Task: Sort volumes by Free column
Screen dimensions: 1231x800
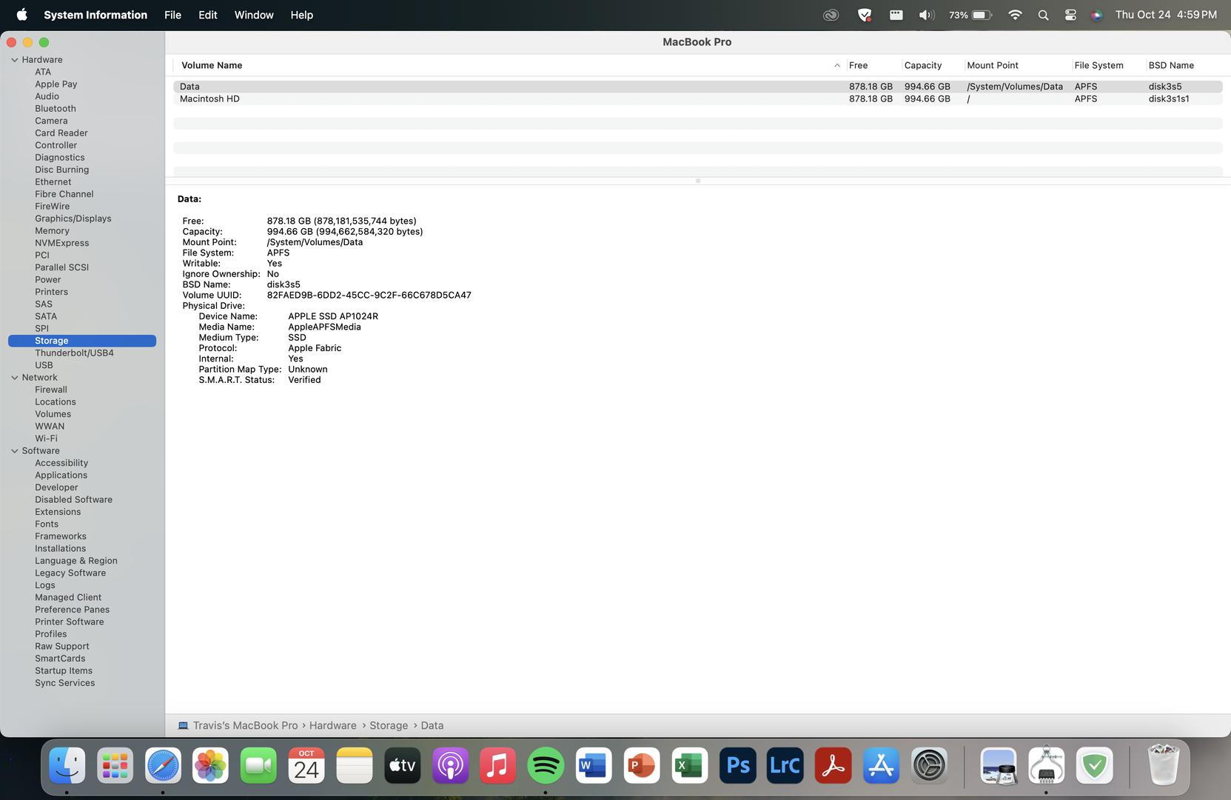Action: (x=859, y=65)
